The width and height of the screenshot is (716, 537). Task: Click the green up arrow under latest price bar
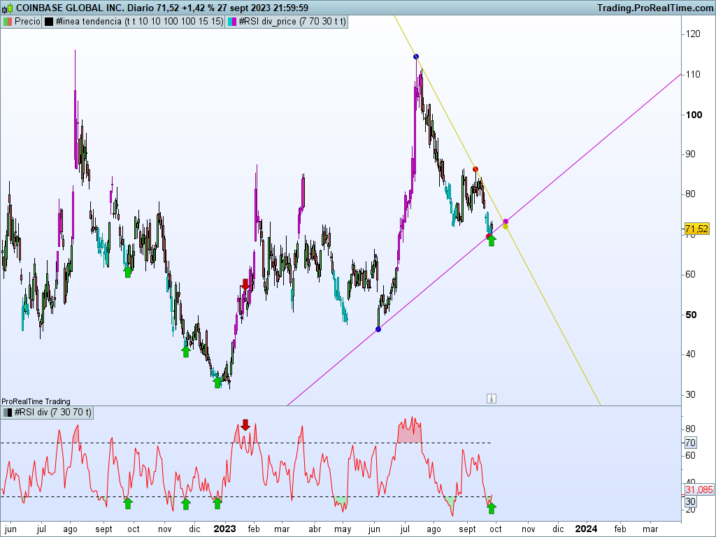click(492, 241)
